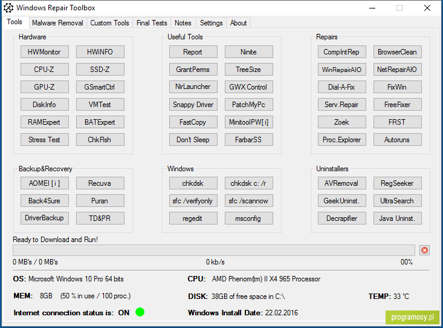Run Back4Sure backup
This screenshot has width=443, height=328.
(x=44, y=201)
